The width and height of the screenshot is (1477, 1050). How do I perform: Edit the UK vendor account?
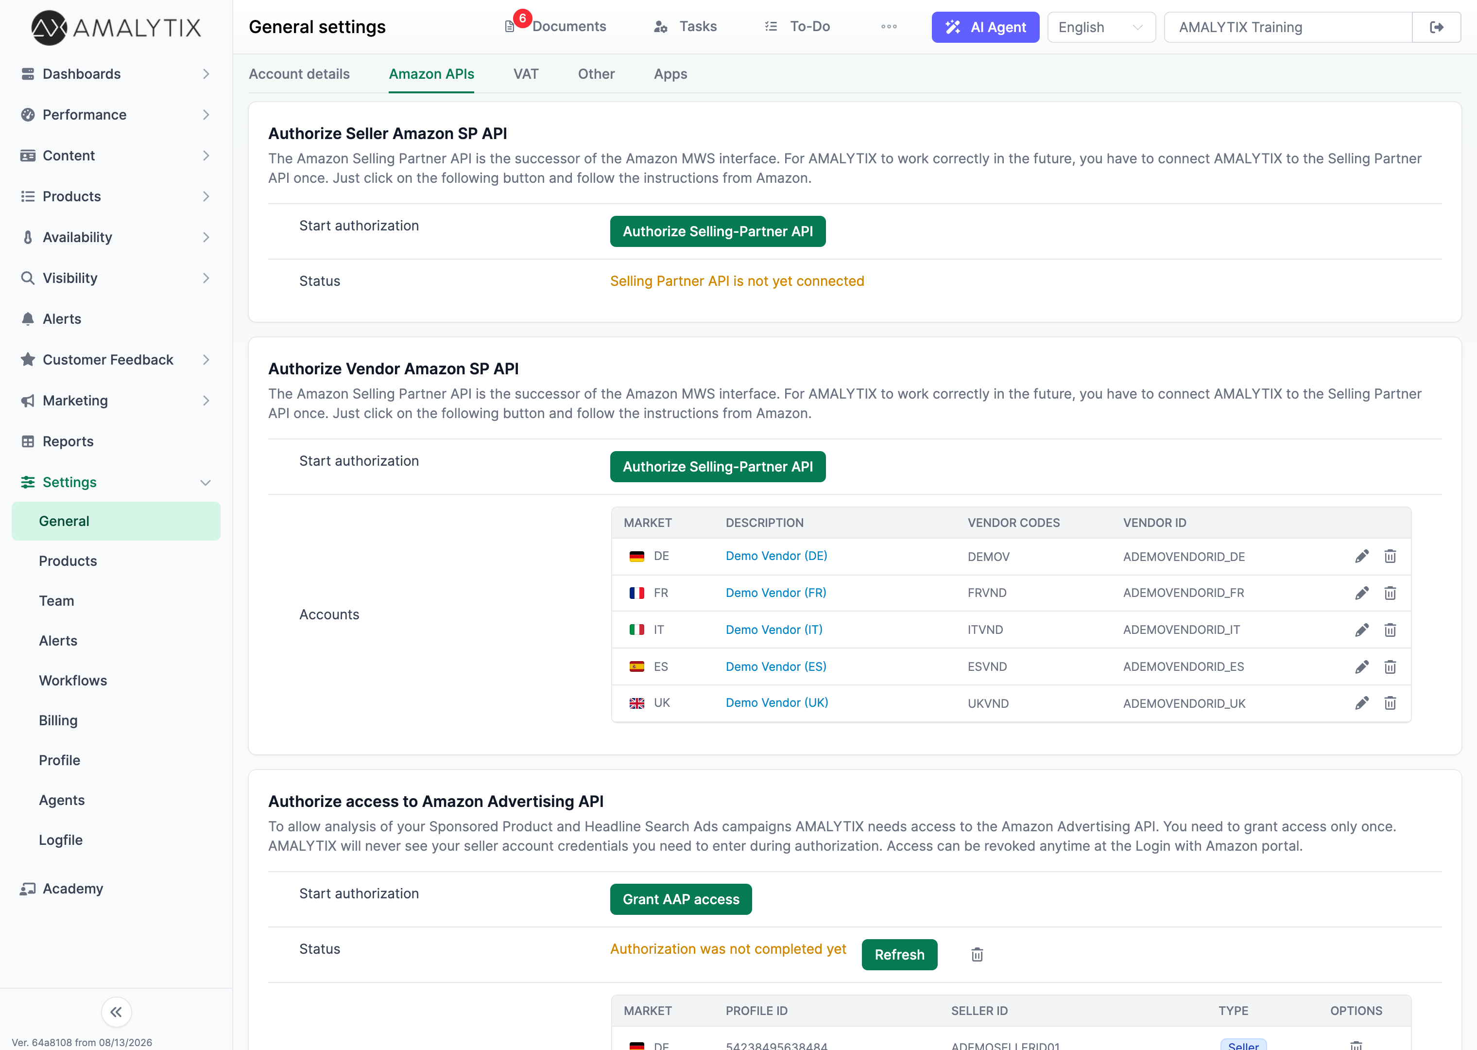pos(1362,703)
